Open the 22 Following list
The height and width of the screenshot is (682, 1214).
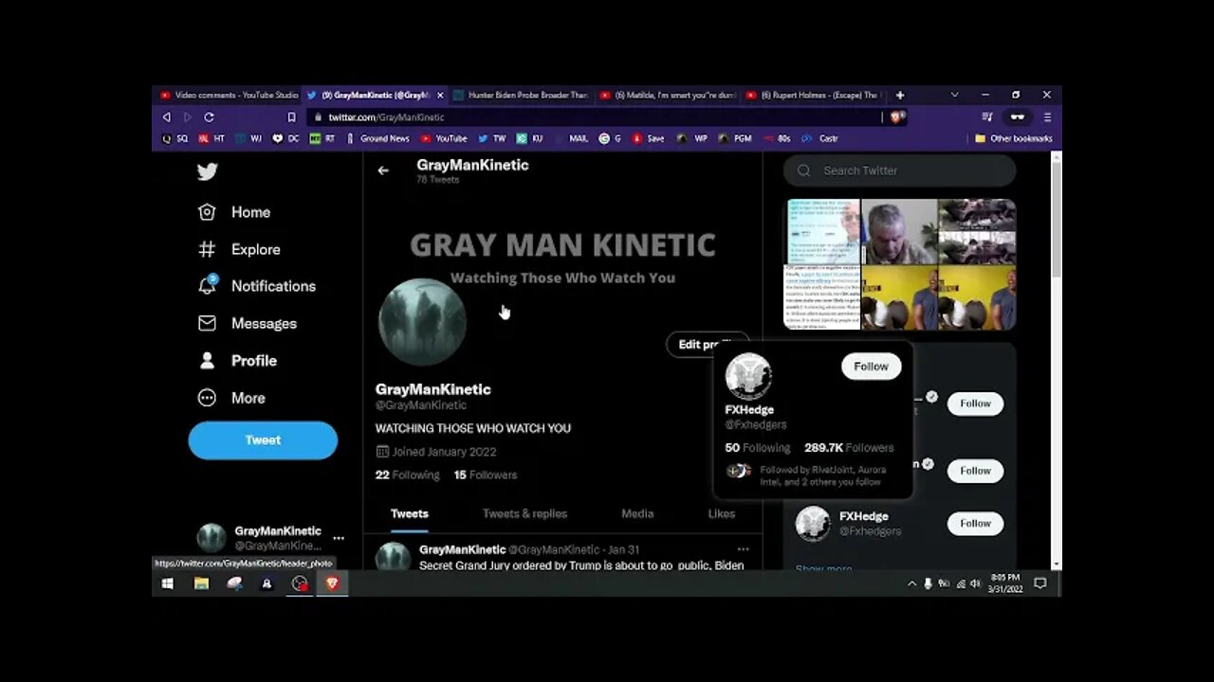pos(407,475)
